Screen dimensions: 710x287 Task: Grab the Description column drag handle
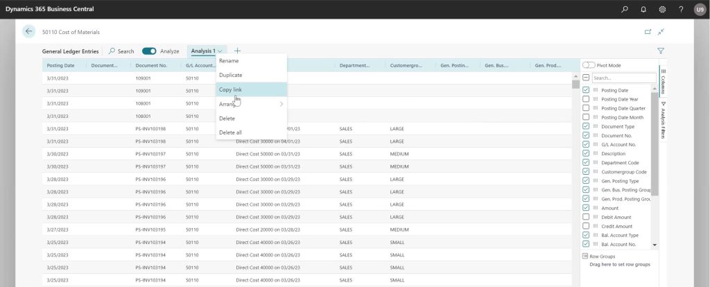point(596,153)
